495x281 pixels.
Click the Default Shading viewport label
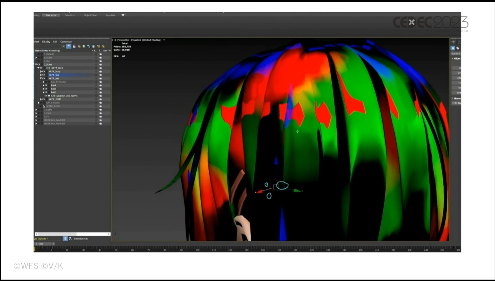152,40
